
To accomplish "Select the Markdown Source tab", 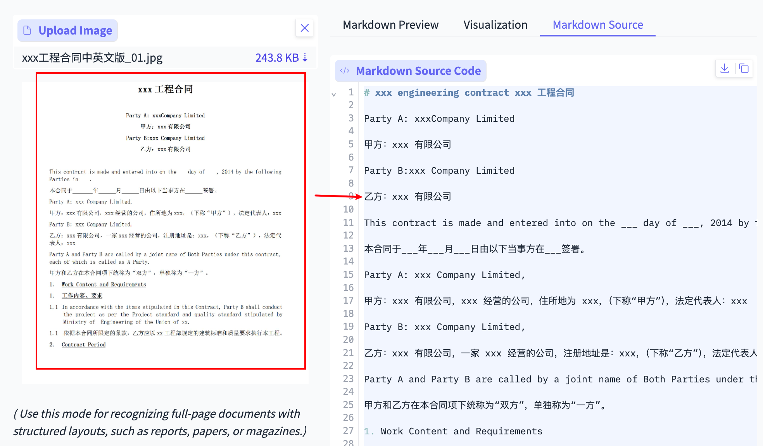I will (x=597, y=24).
